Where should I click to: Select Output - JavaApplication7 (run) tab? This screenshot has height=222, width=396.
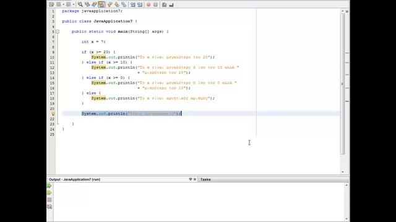tap(74, 179)
